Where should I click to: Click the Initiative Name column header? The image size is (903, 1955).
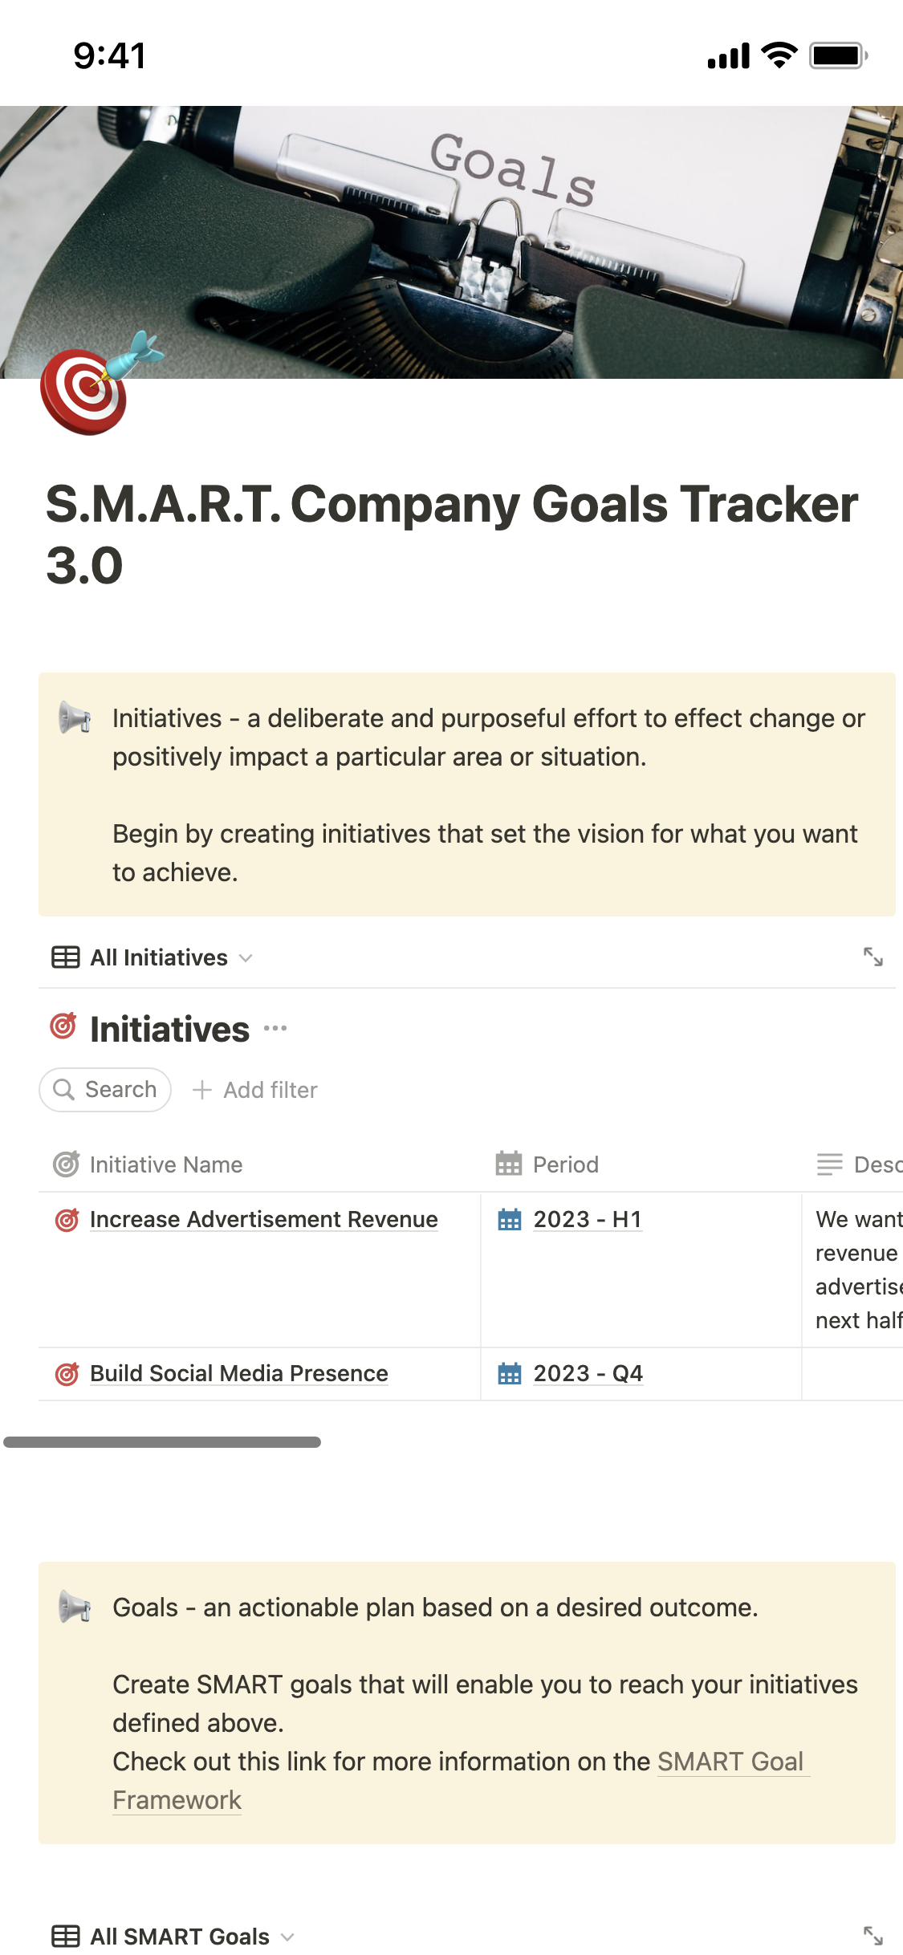(165, 1164)
